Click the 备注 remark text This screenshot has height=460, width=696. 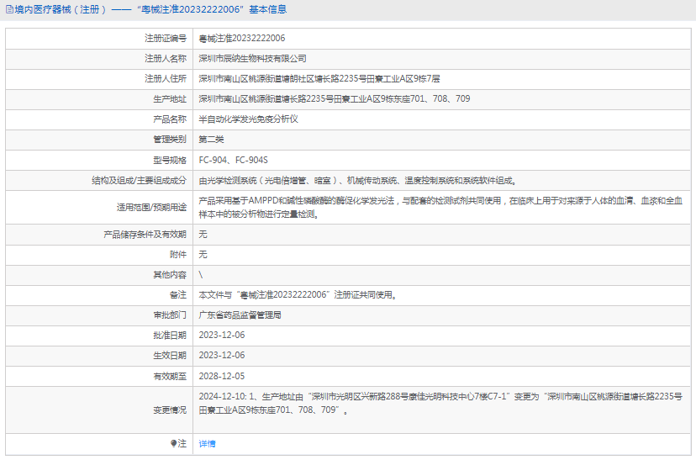pyautogui.click(x=298, y=295)
